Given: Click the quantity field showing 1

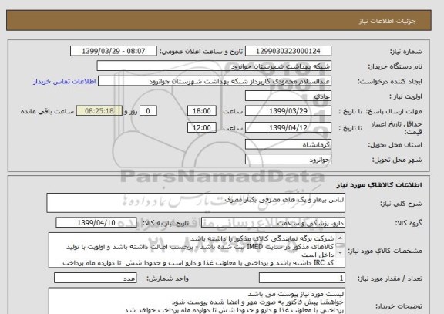Looking at the screenshot, I should pos(302,278).
